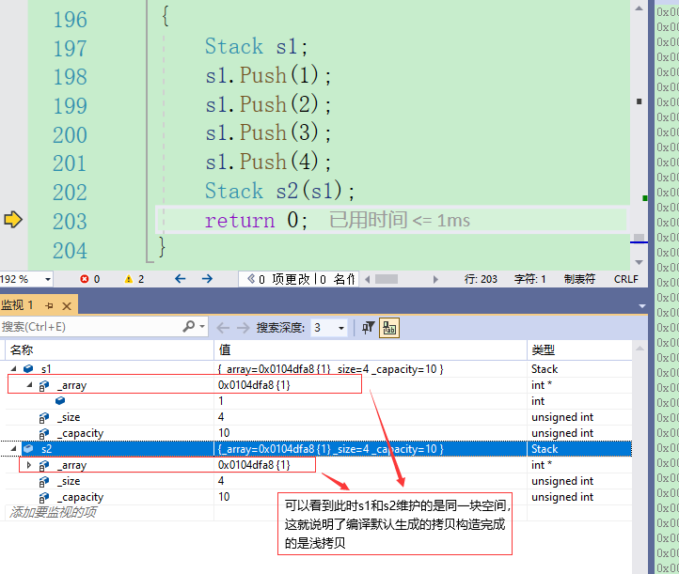Open the search options dropdown arrow beside magnifier
The image size is (679, 574).
(202, 327)
